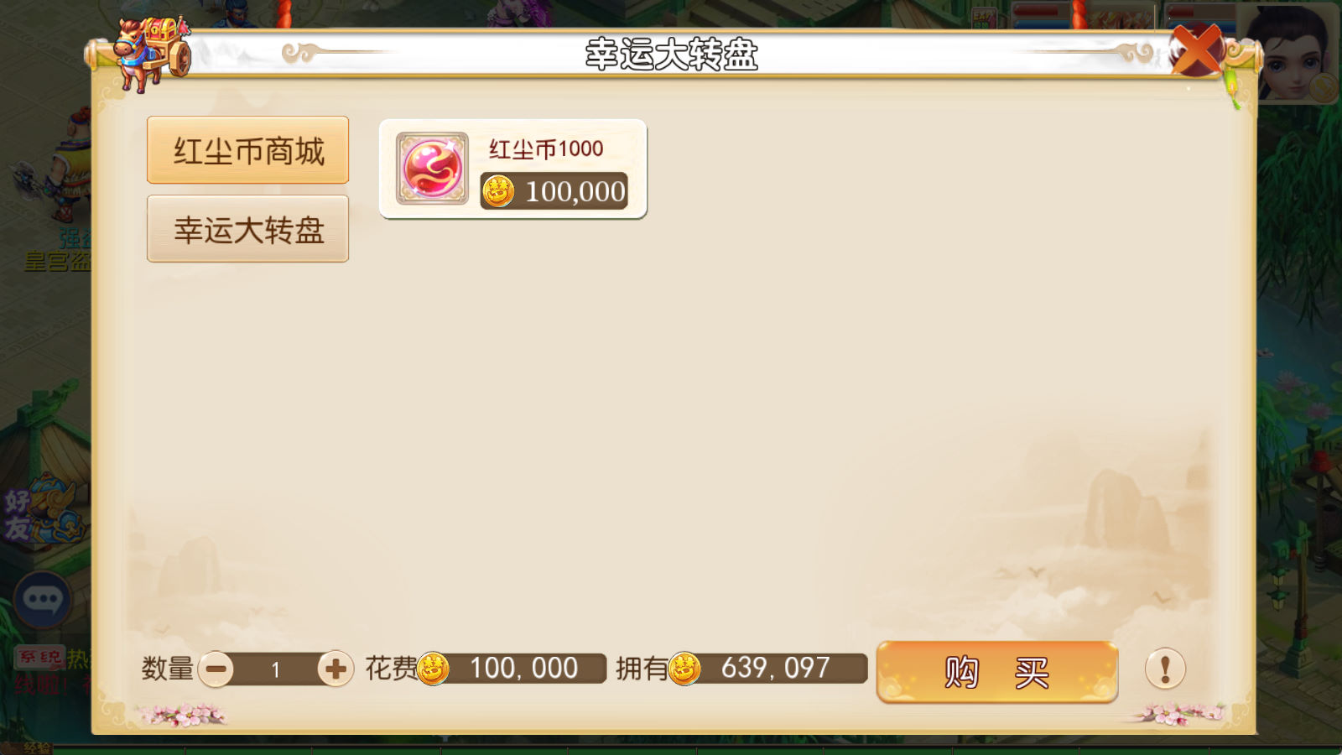Decrease quantity with the minus button
This screenshot has height=755, width=1342.
point(216,669)
